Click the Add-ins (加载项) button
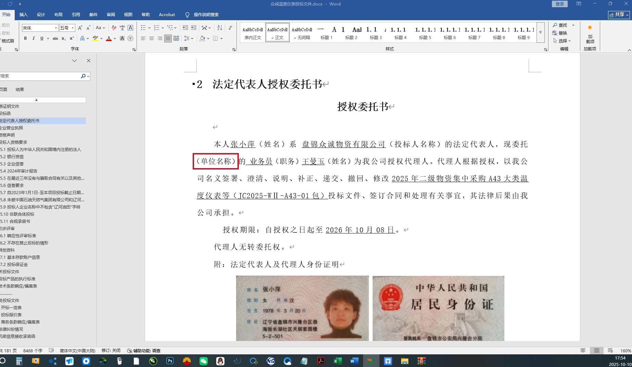This screenshot has height=367, width=632. tap(590, 34)
